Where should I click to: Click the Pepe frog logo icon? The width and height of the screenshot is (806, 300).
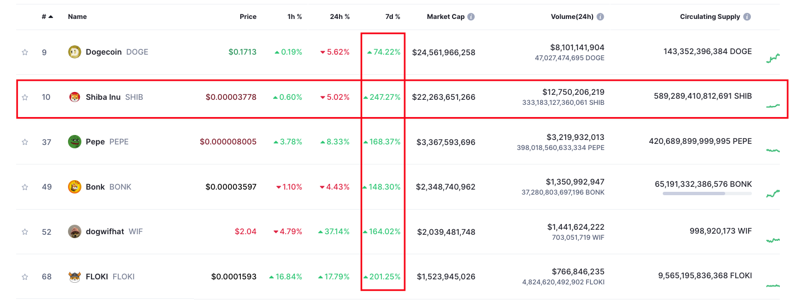coord(74,142)
